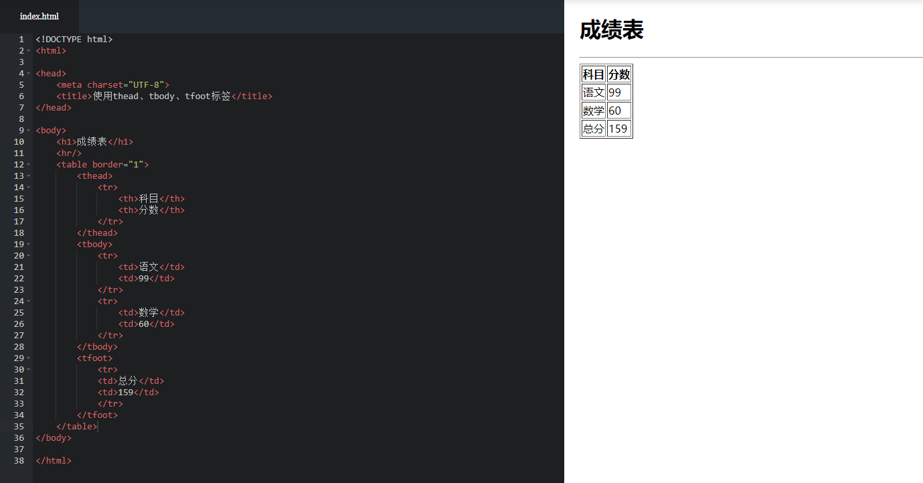
Task: Select the index.html file tab
Action: [39, 16]
